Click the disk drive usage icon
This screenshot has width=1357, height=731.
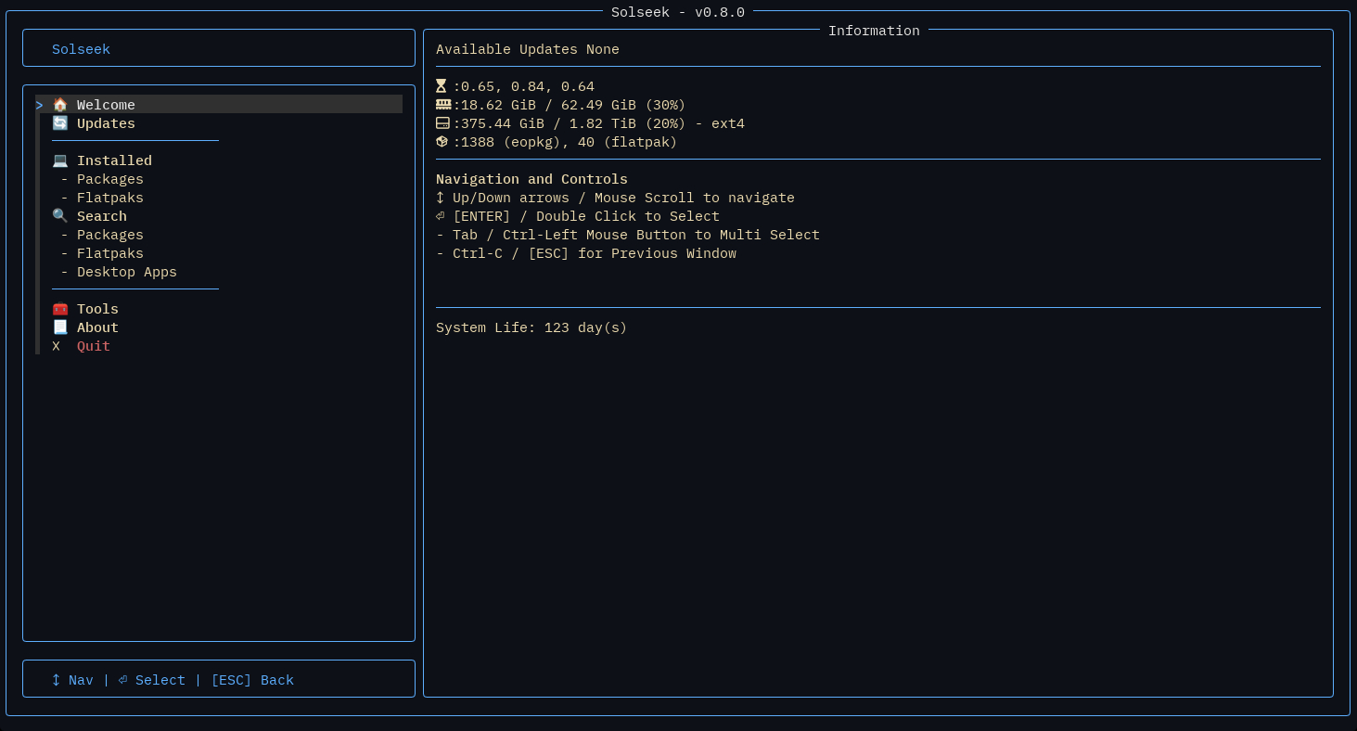(x=442, y=123)
